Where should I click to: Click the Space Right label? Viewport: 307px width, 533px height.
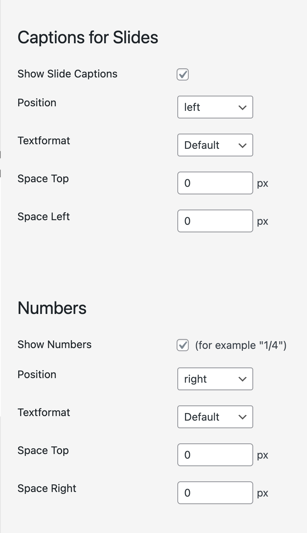(x=47, y=488)
